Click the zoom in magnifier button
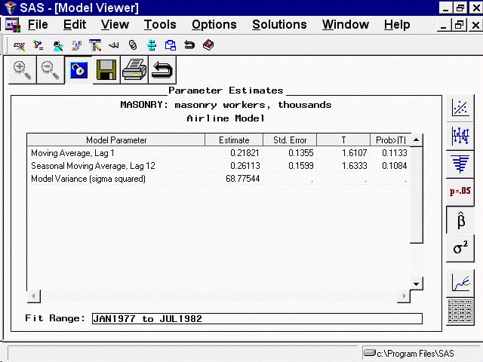 (23, 70)
